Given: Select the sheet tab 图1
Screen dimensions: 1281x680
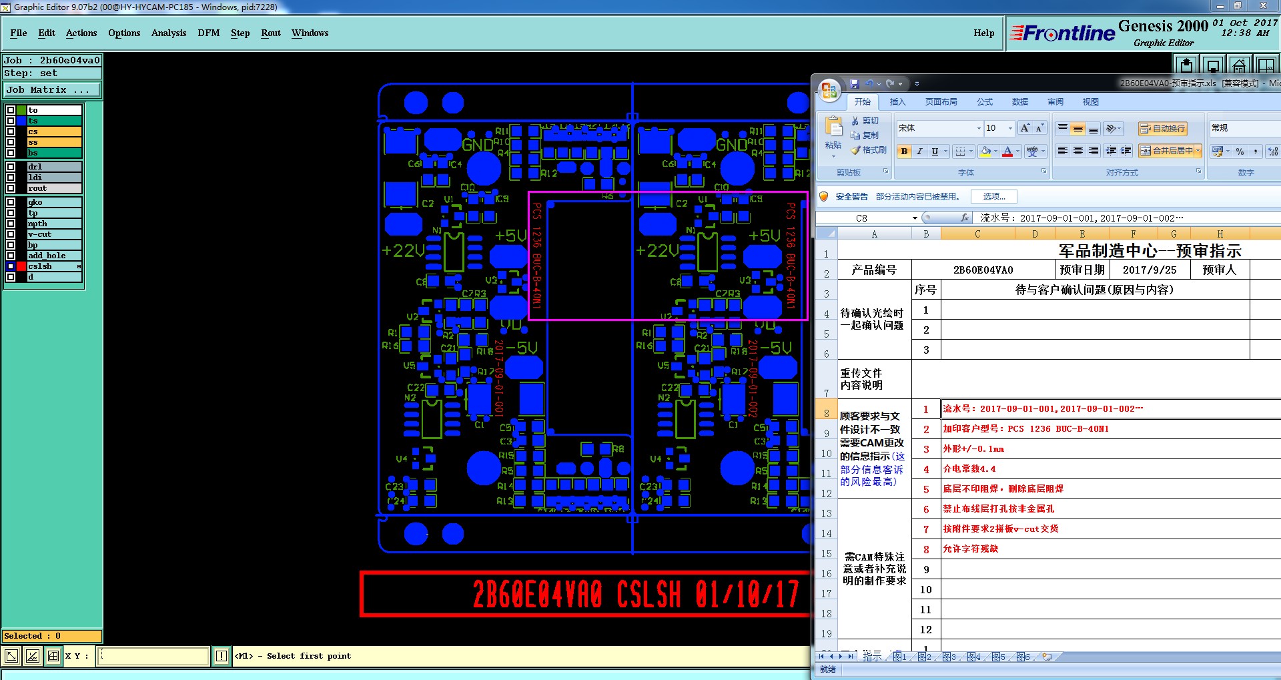Looking at the screenshot, I should [x=900, y=657].
